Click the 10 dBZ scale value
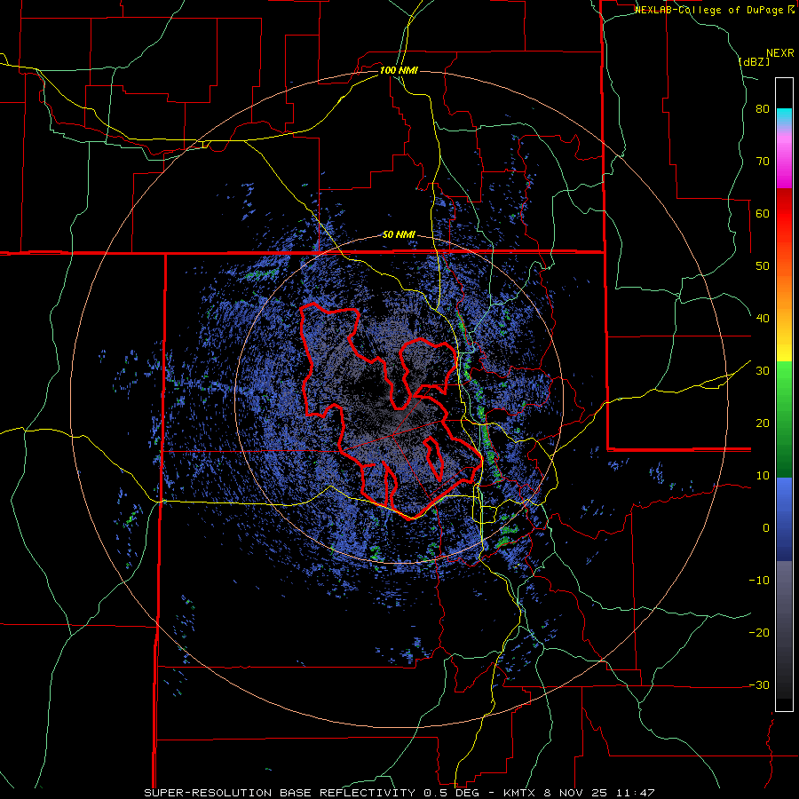The image size is (799, 799). (x=763, y=476)
